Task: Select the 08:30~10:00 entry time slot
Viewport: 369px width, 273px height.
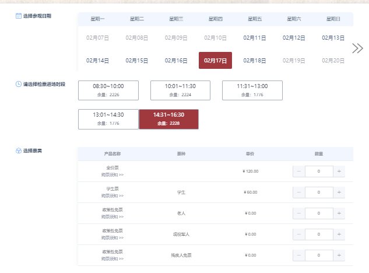Action: (108, 90)
